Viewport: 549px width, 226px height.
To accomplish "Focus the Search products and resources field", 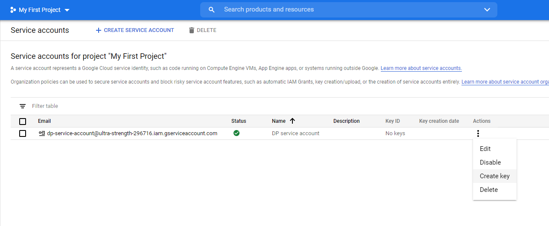I will click(349, 9).
